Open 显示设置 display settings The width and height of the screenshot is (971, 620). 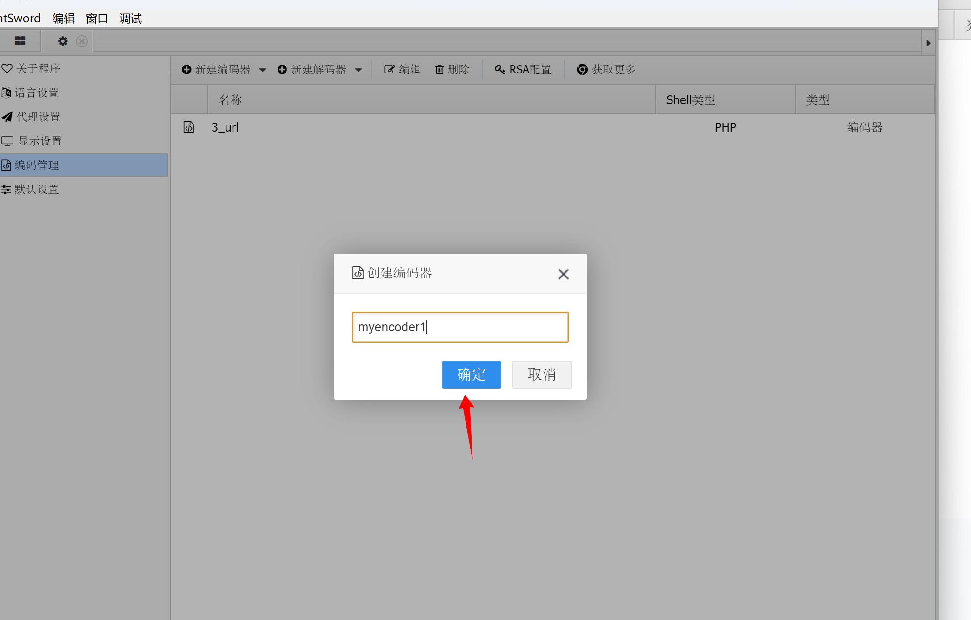(33, 141)
